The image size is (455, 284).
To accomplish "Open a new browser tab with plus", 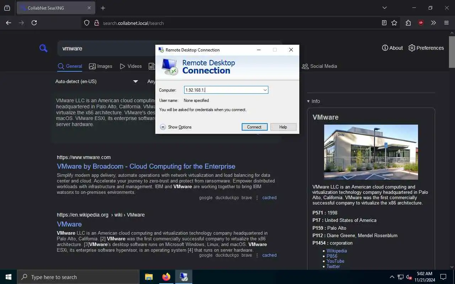I will coord(103,8).
